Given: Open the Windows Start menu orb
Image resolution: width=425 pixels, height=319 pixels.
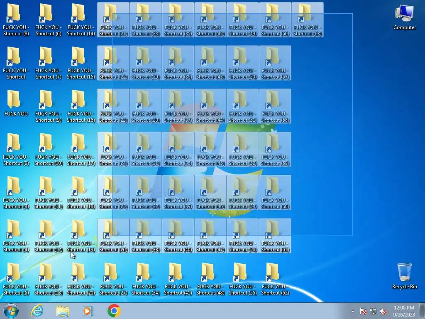Looking at the screenshot, I should tap(11, 311).
